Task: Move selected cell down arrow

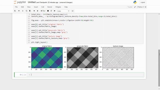Action: point(37,11)
